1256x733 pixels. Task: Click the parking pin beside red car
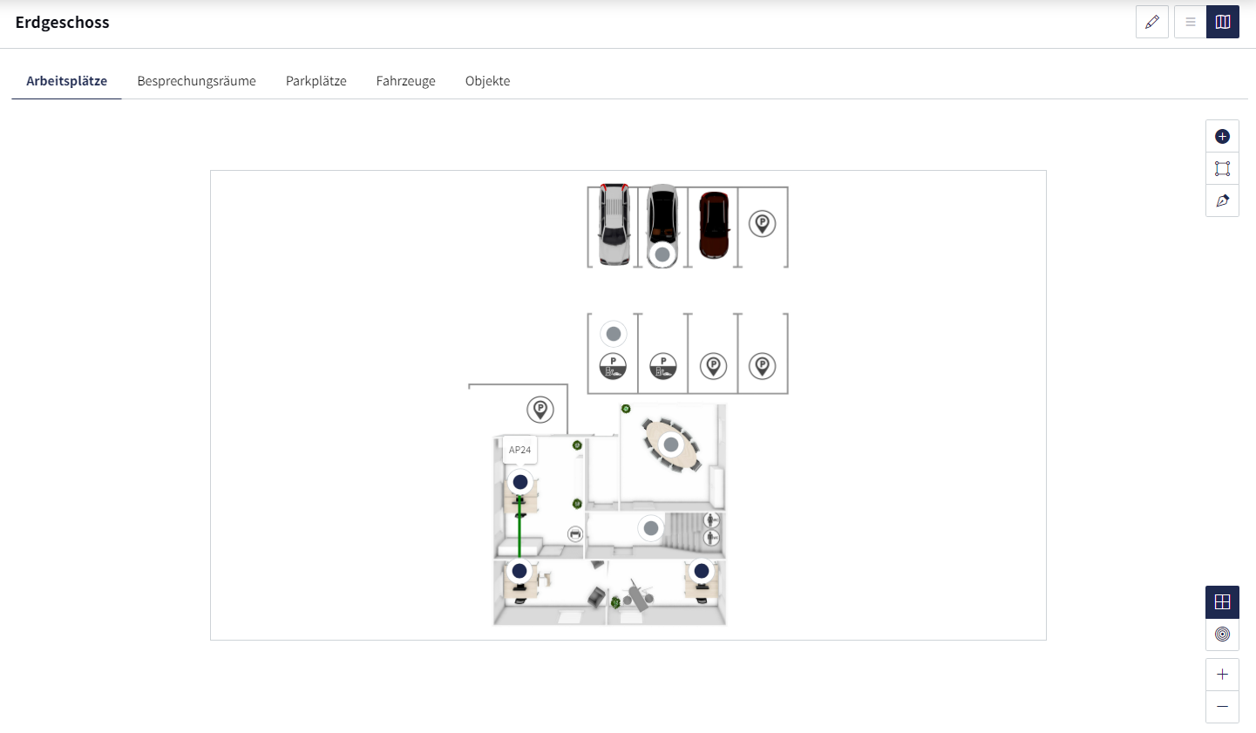tap(763, 224)
